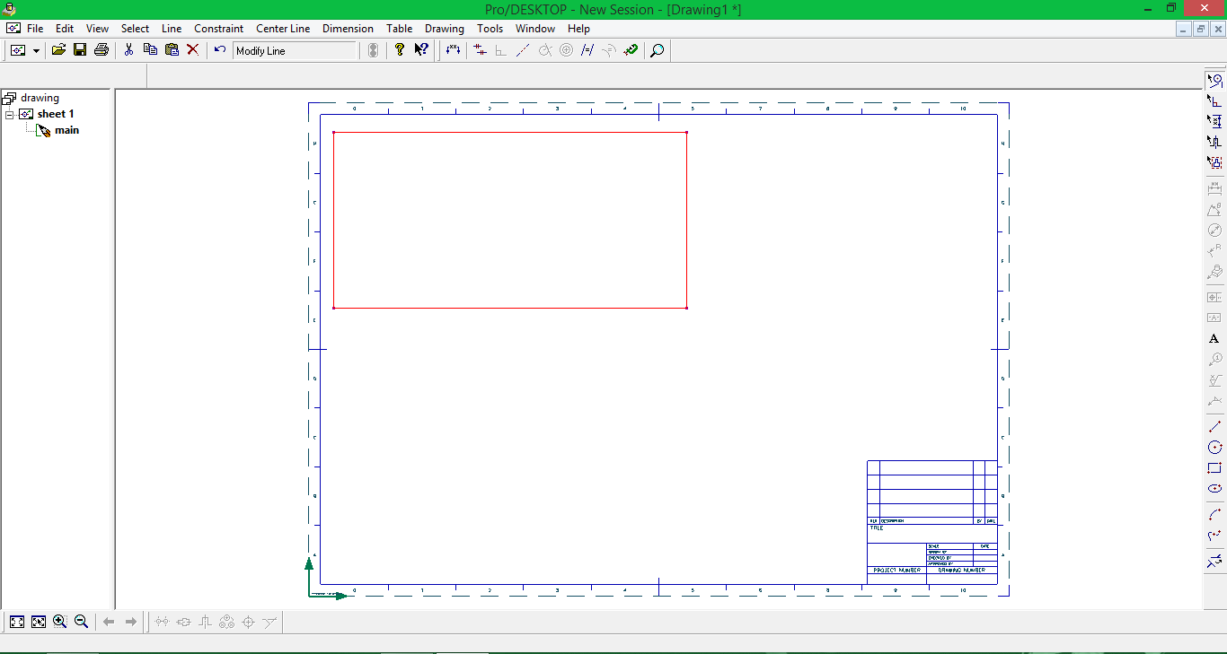Click the Copy icon

click(150, 50)
